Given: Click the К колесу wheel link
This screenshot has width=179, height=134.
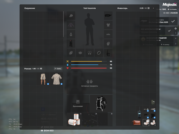Looking at the screenshot, I should [165, 45].
